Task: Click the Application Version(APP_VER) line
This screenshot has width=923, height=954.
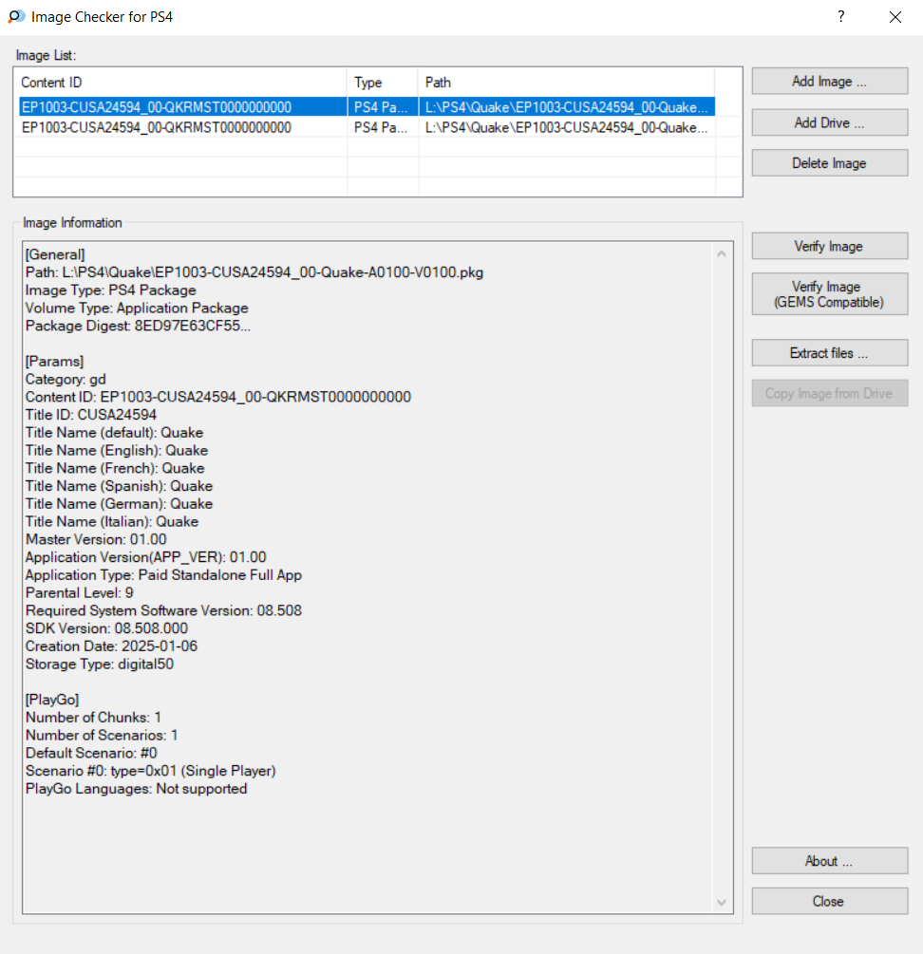Action: pos(146,556)
